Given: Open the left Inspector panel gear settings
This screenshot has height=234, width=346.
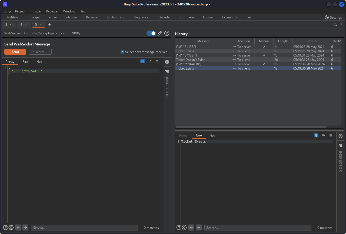Looking at the screenshot, I should 167,62.
